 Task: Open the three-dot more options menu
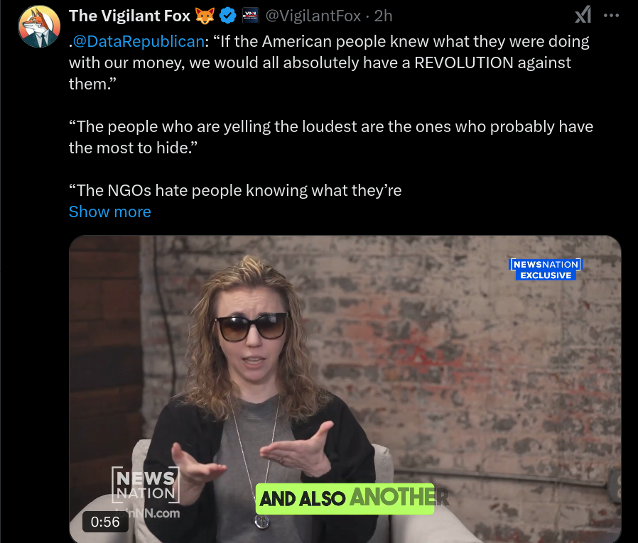coord(611,16)
